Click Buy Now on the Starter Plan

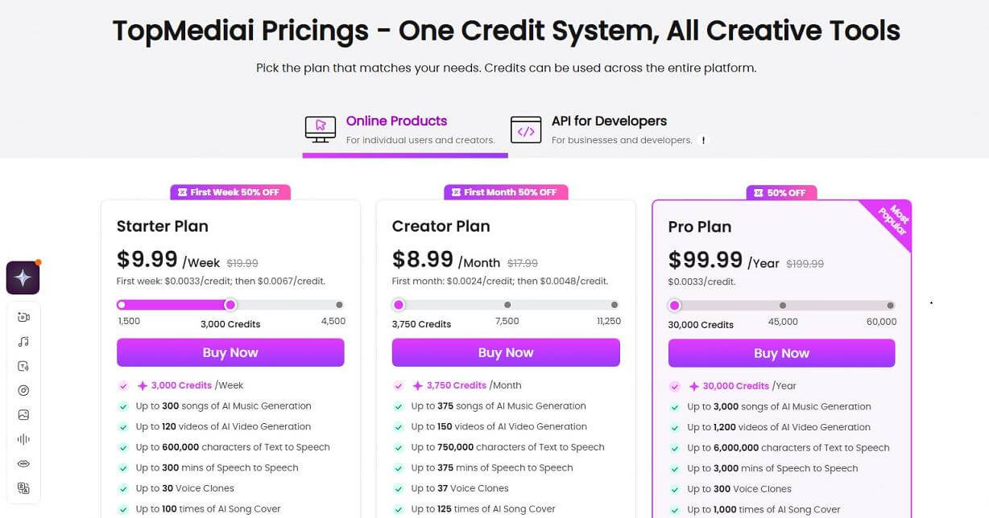pos(230,352)
